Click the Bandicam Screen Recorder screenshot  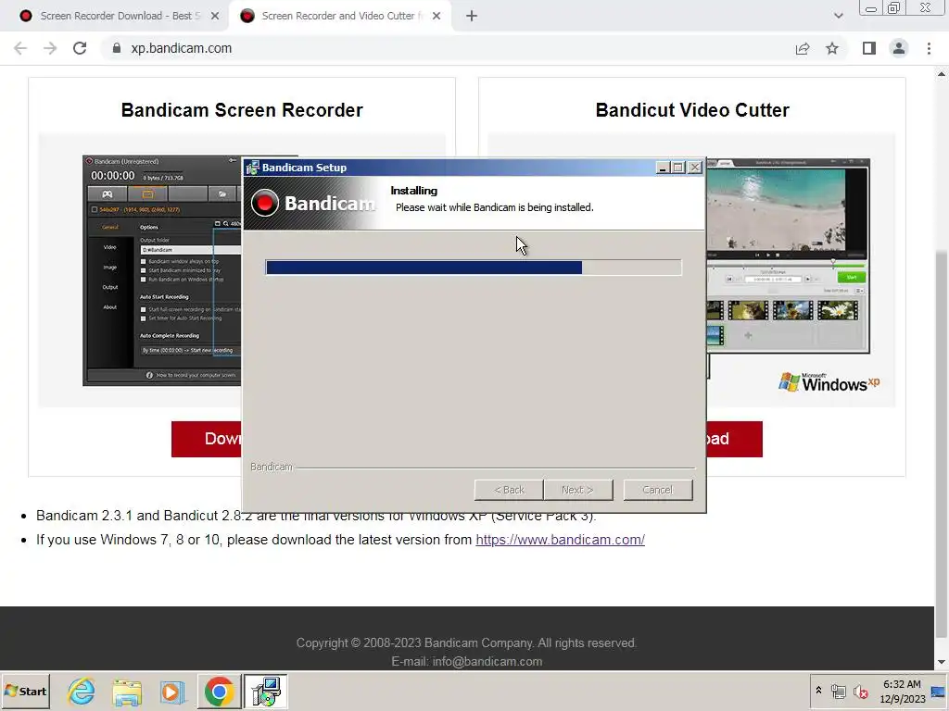point(161,270)
